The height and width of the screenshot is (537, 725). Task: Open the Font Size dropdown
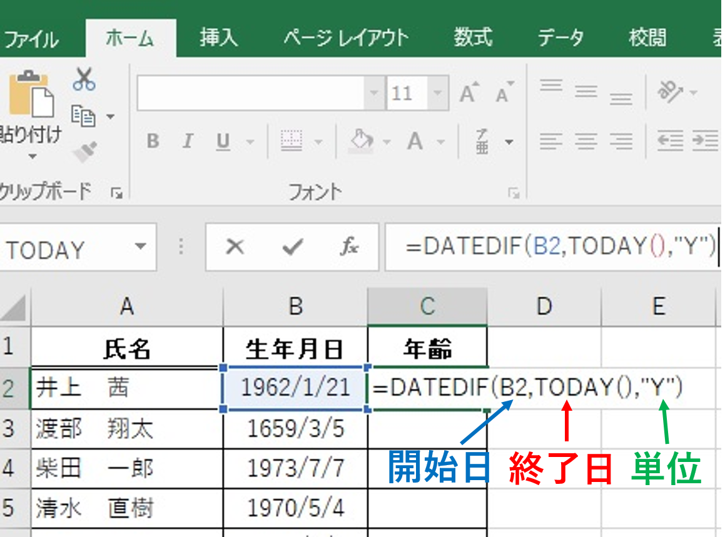(436, 92)
